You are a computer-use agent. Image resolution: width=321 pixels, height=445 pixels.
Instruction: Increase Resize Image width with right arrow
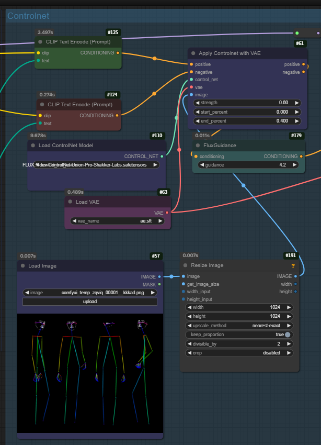point(289,307)
